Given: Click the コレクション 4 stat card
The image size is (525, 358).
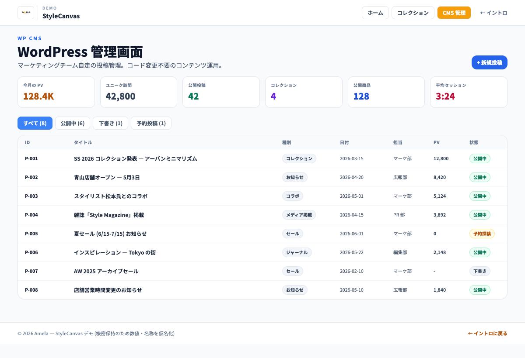Looking at the screenshot, I should [x=304, y=92].
